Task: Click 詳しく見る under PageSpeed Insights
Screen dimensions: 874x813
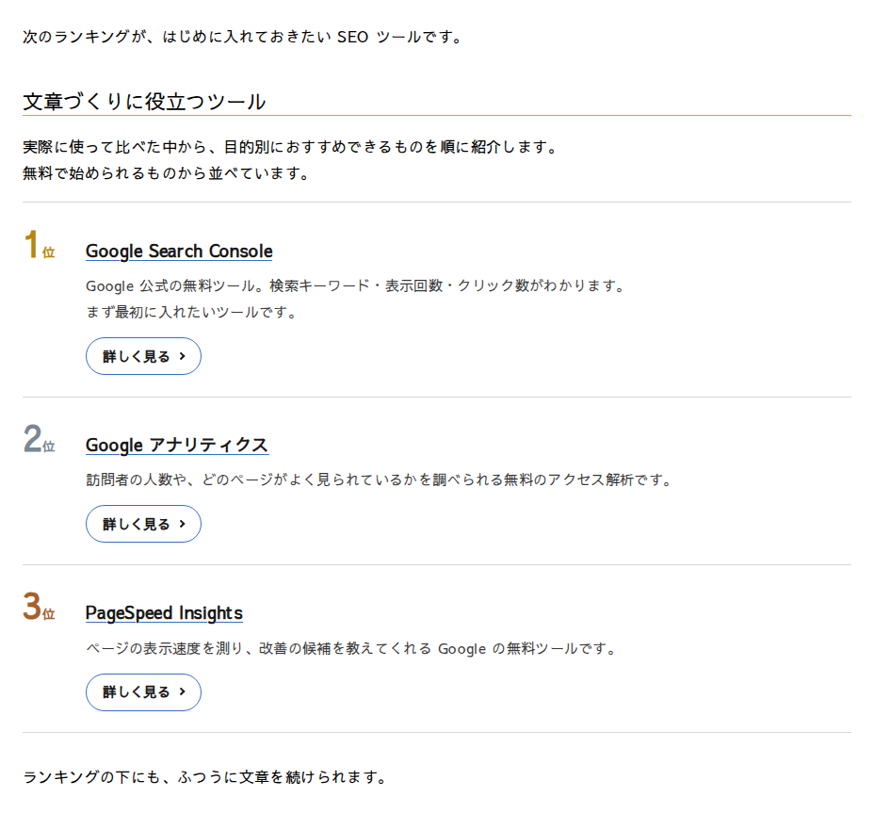Action: 143,692
